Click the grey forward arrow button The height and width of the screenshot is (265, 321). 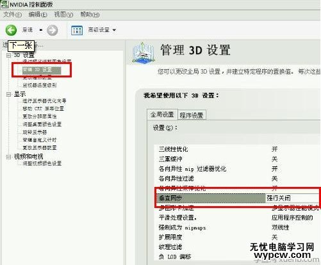coord(53,30)
